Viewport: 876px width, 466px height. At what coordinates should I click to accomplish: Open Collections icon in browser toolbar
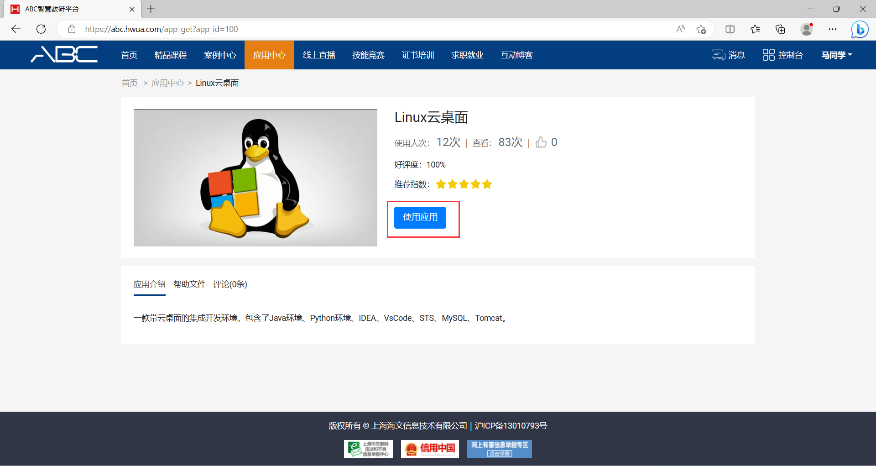tap(780, 29)
